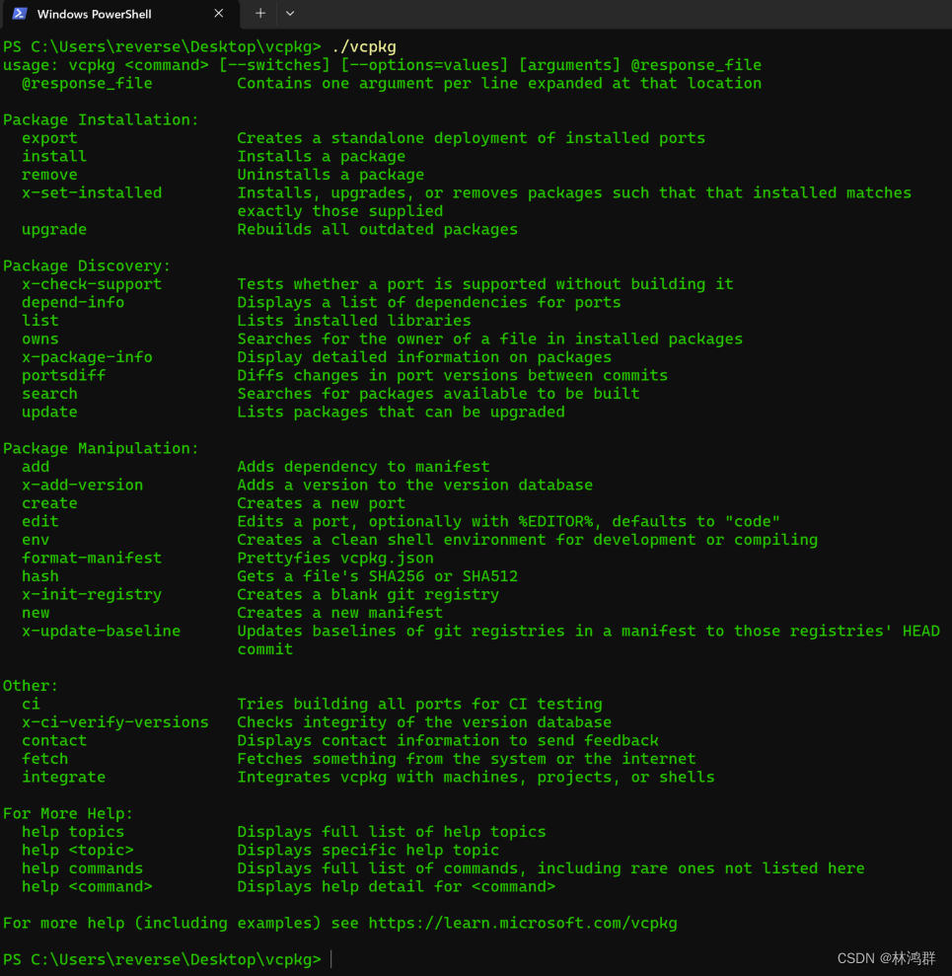
Task: Click the 'env' command name
Action: point(36,540)
